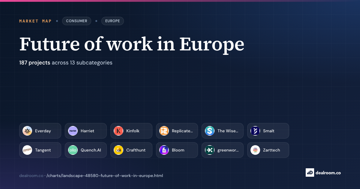This screenshot has height=189, width=360.
Task: Click the 187 projects count text
Action: click(x=35, y=63)
